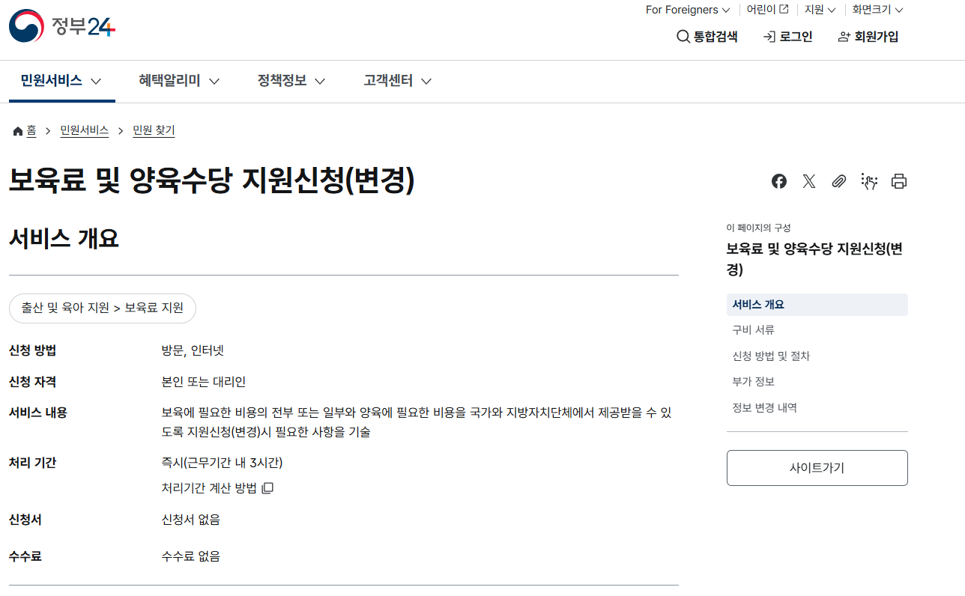Click the 민원 찾기 breadcrumb
The width and height of the screenshot is (965, 596).
click(153, 130)
